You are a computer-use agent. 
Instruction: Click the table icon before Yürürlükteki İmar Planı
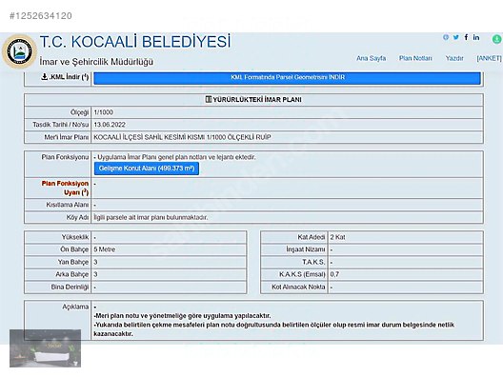(x=209, y=99)
